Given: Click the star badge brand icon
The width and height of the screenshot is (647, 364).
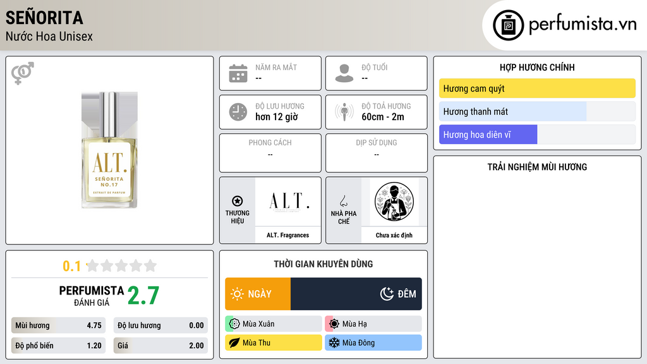Looking at the screenshot, I should click(x=238, y=201).
